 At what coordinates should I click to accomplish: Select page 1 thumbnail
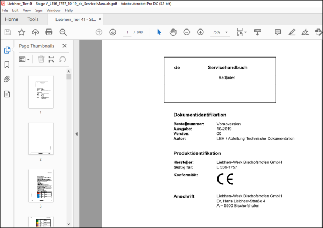pyautogui.click(x=41, y=91)
